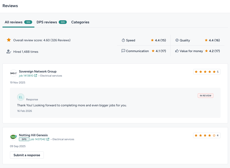Open external link icon beside job 1413810
The height and width of the screenshot is (168, 230).
coord(36,76)
